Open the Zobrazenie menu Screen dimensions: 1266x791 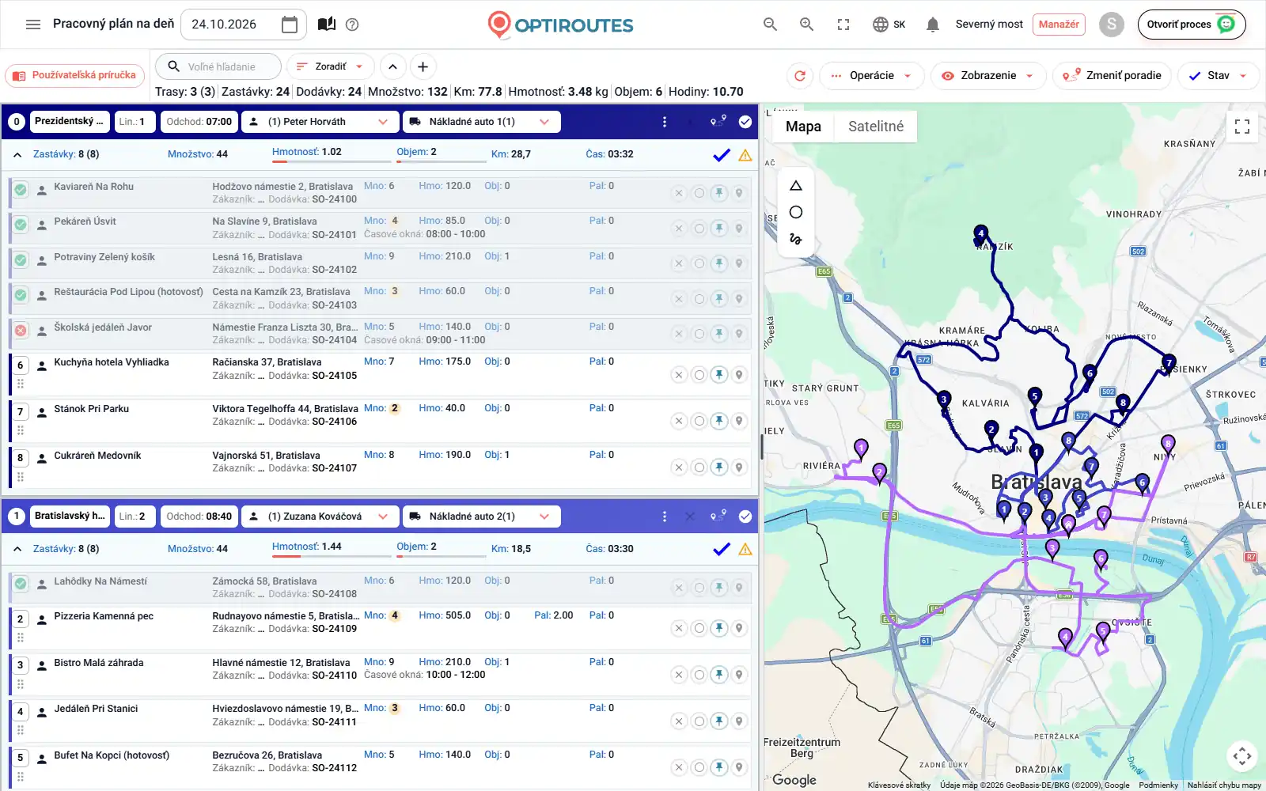[x=988, y=76]
